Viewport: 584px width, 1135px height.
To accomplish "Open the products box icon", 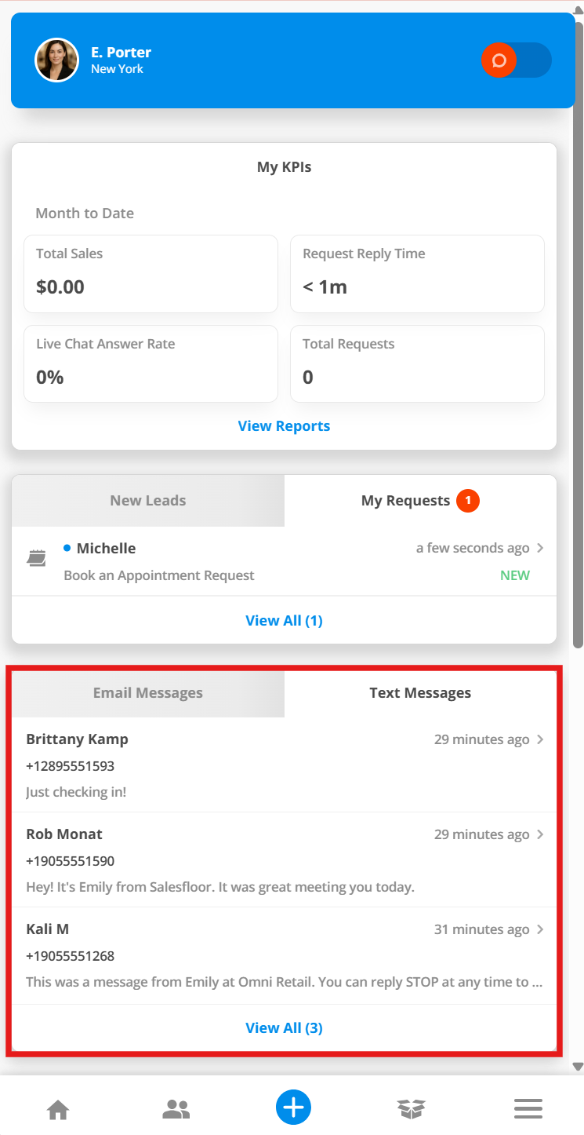I will point(411,1109).
